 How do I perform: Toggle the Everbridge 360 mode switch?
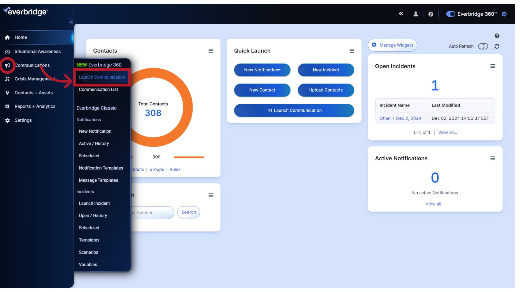450,14
